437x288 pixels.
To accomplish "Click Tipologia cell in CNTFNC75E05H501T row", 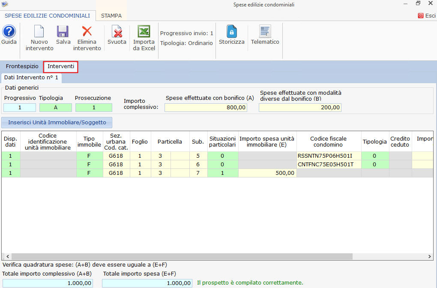I will click(375, 165).
